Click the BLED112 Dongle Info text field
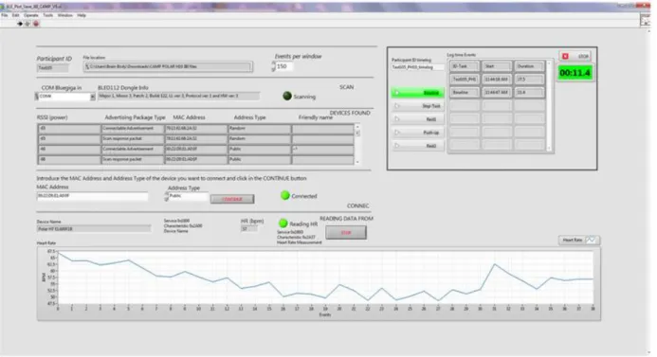Viewport: 657px width, 357px height. tap(179, 97)
